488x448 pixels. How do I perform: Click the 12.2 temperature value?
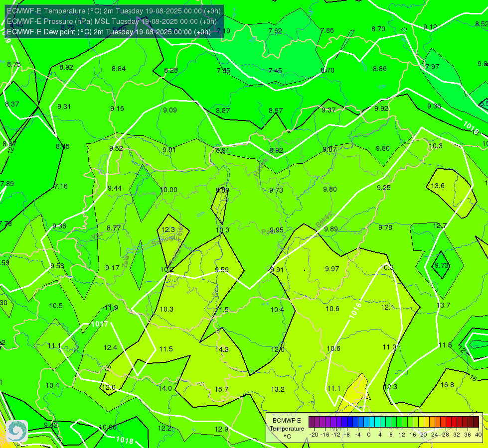click(164, 428)
